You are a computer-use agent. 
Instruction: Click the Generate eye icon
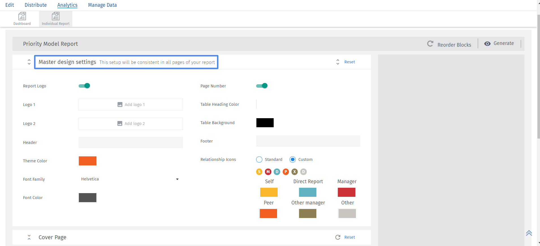(487, 44)
